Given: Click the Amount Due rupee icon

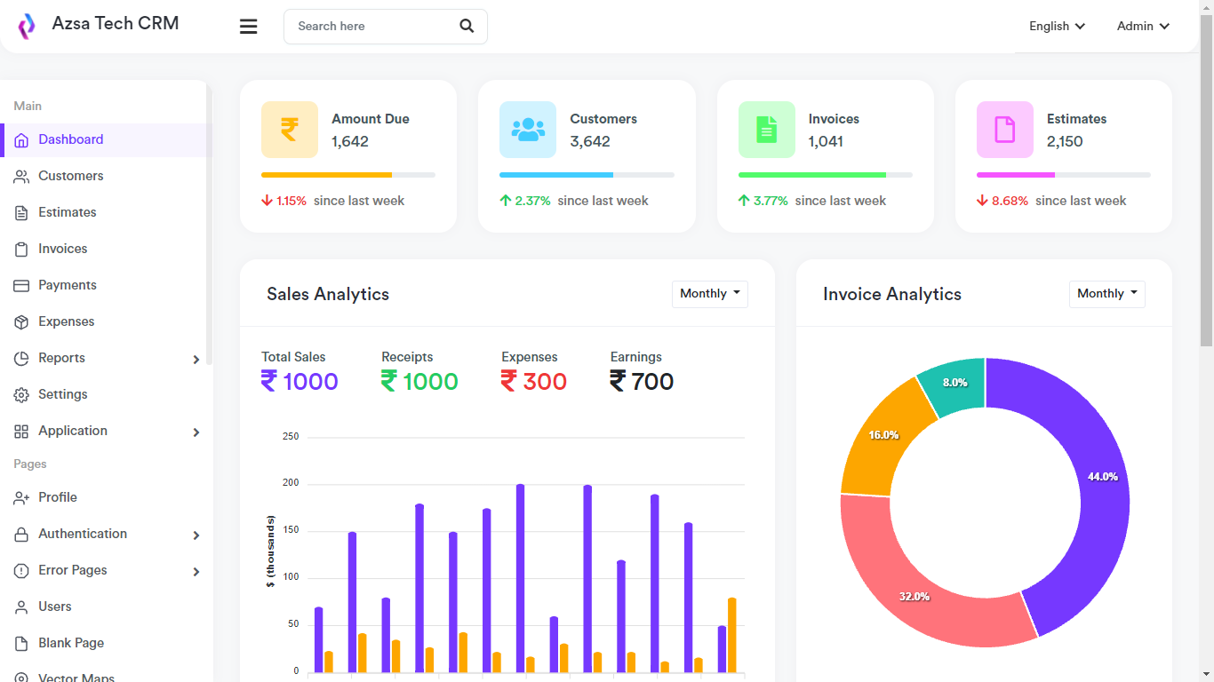Looking at the screenshot, I should 290,130.
